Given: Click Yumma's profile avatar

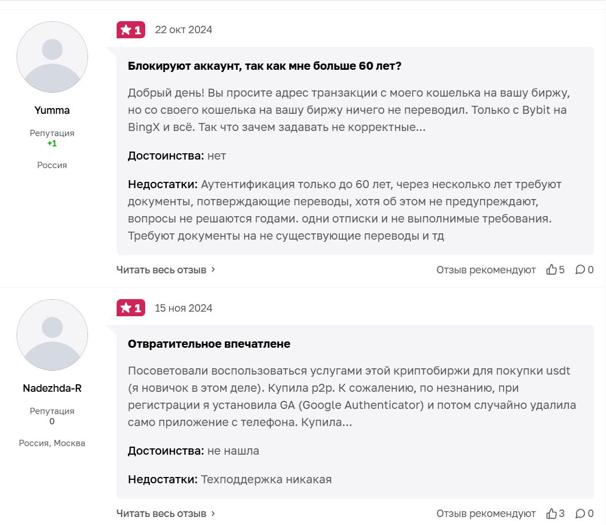Looking at the screenshot, I should (x=52, y=57).
